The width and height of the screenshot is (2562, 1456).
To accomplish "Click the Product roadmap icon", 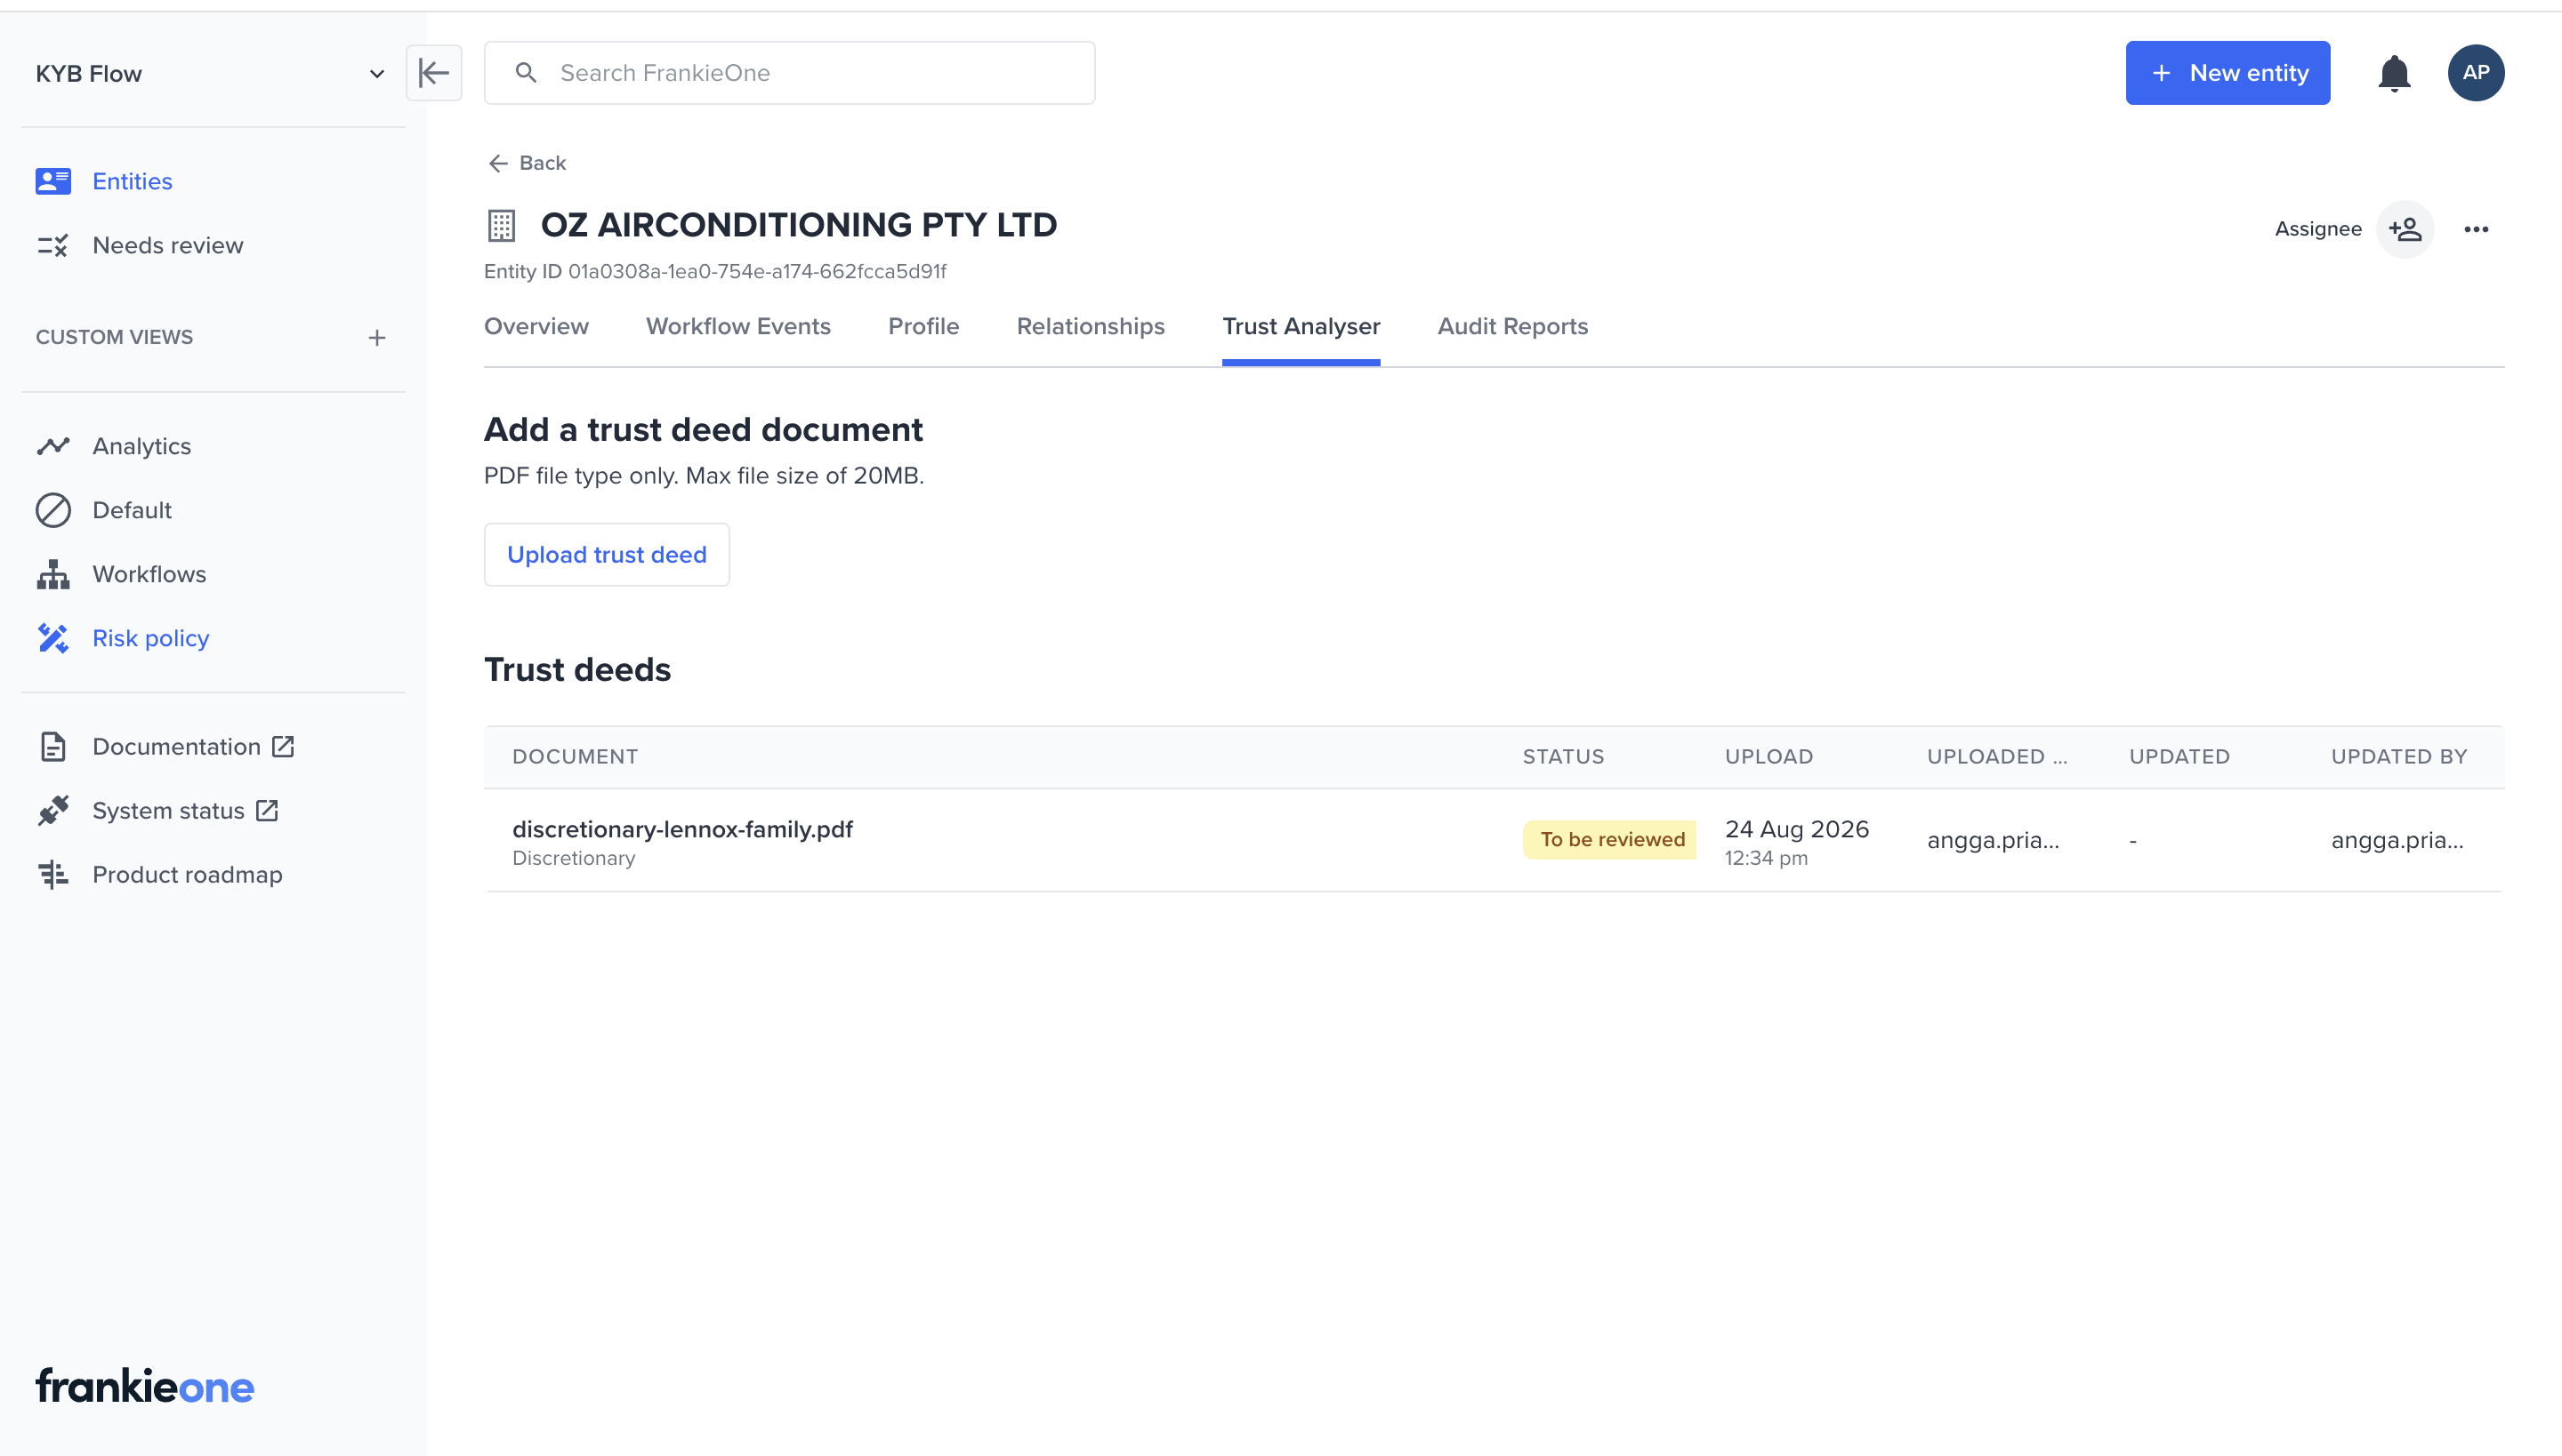I will coord(53,875).
